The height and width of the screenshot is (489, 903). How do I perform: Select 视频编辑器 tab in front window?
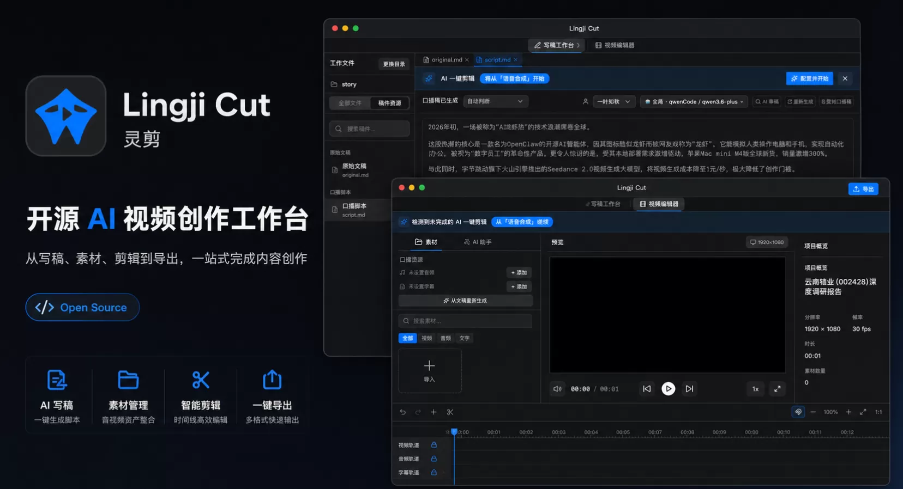tap(659, 204)
